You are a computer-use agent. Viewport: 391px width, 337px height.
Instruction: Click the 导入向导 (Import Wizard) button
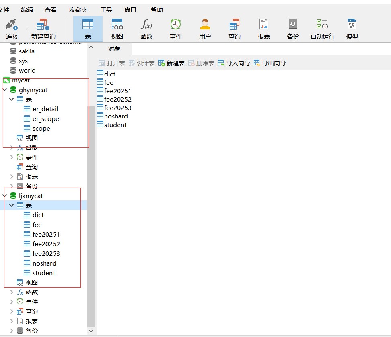234,63
